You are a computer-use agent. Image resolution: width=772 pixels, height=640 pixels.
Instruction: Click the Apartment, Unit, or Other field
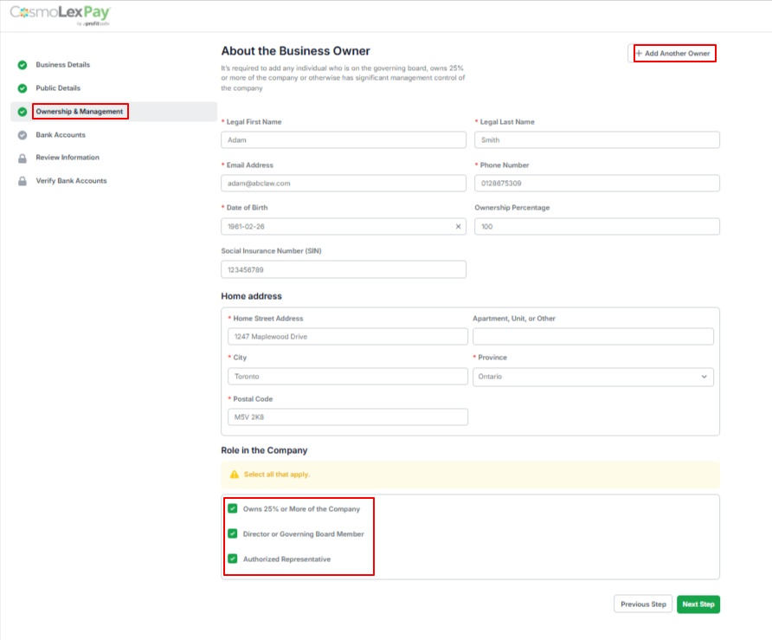tap(593, 337)
